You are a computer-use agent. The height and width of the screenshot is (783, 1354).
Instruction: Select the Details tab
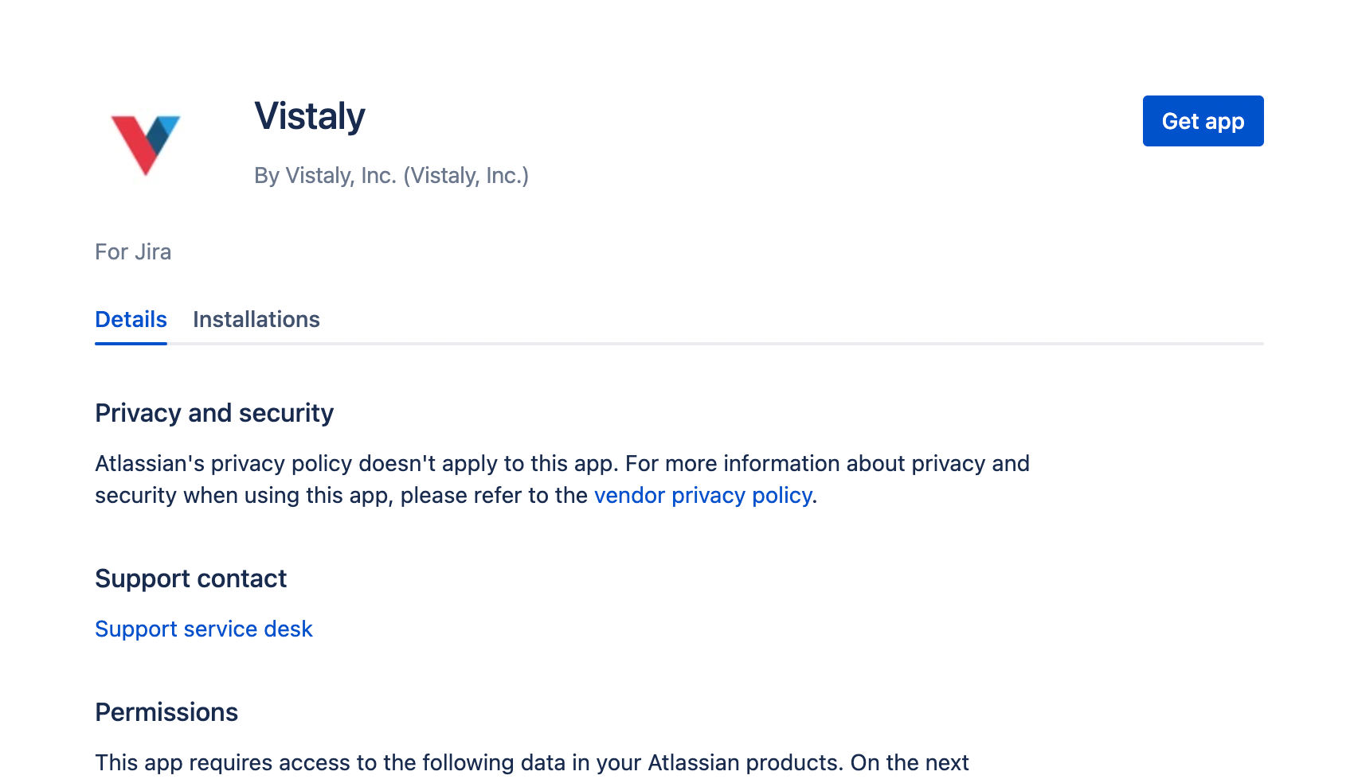click(131, 319)
